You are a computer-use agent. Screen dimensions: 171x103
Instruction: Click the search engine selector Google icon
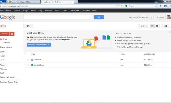pyautogui.click(x=126, y=6)
